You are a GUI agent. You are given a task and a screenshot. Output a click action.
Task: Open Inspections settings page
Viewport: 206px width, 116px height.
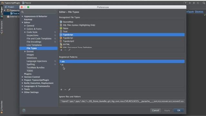click(33, 35)
